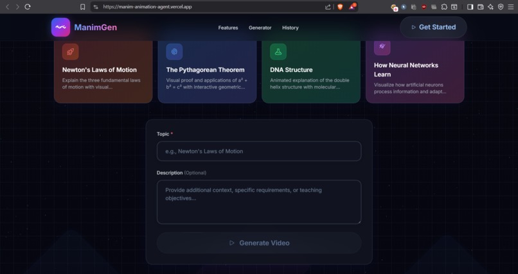Select How Neural Networks Learn card
The height and width of the screenshot is (274, 518).
(x=415, y=72)
